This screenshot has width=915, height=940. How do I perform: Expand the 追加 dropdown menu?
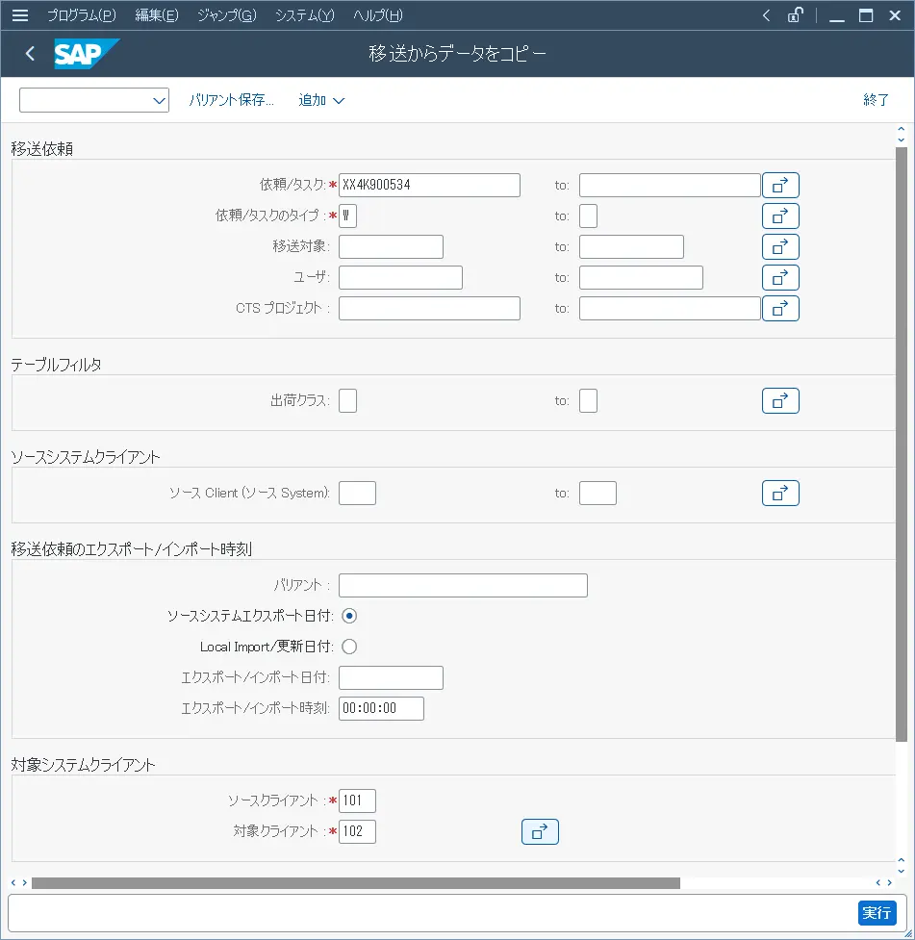tap(321, 100)
